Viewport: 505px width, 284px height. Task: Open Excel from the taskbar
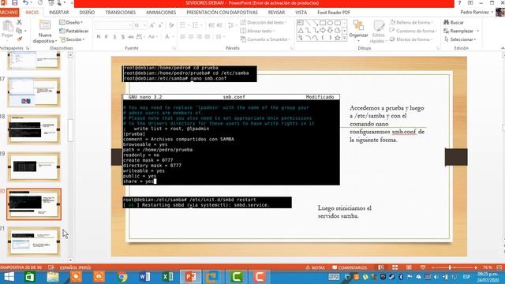pyautogui.click(x=167, y=277)
